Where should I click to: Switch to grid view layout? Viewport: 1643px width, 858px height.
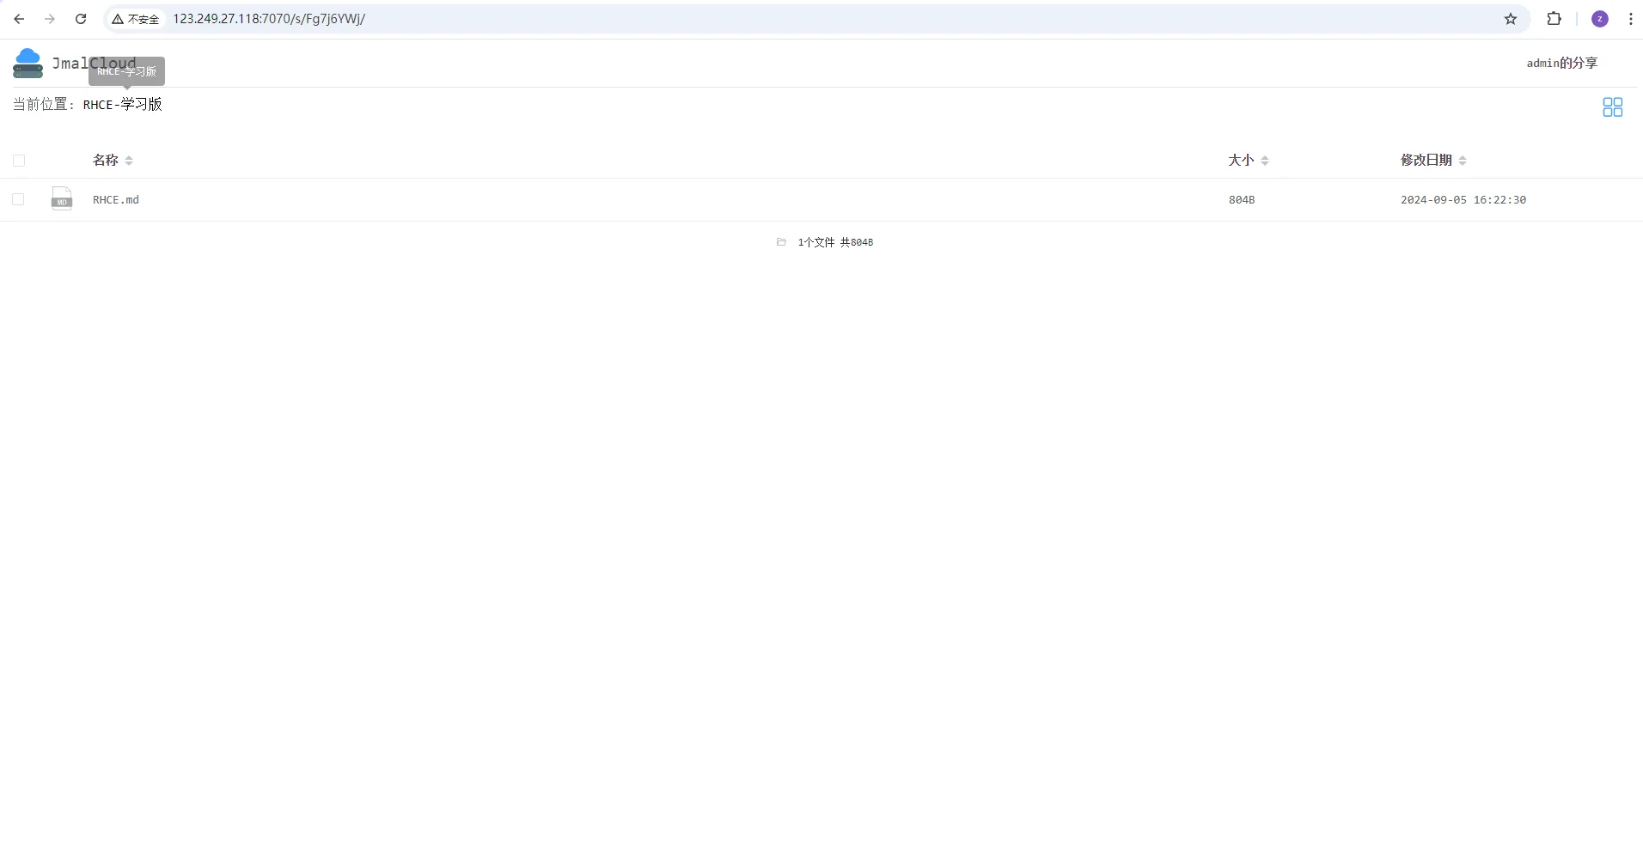[1613, 106]
